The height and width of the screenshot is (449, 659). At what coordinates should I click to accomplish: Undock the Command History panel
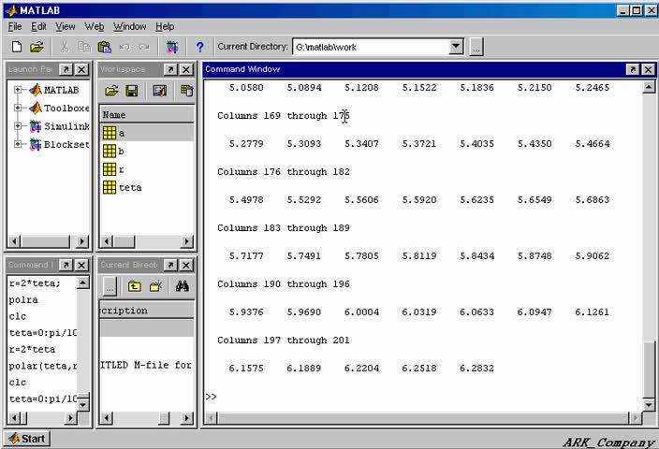click(66, 265)
